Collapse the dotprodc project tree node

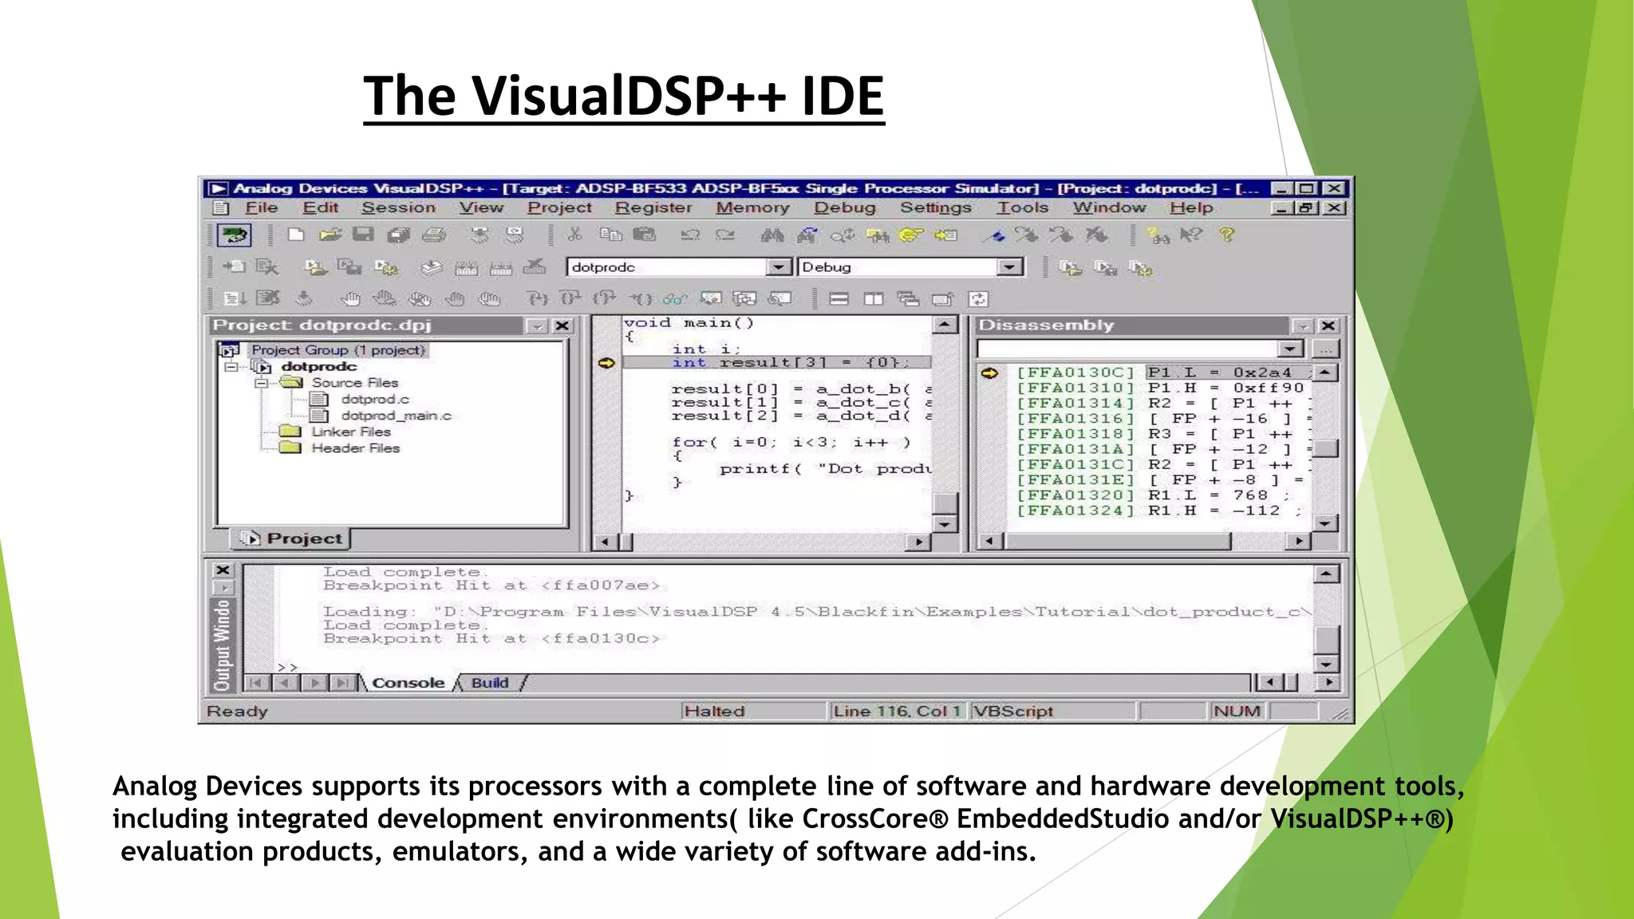[231, 367]
